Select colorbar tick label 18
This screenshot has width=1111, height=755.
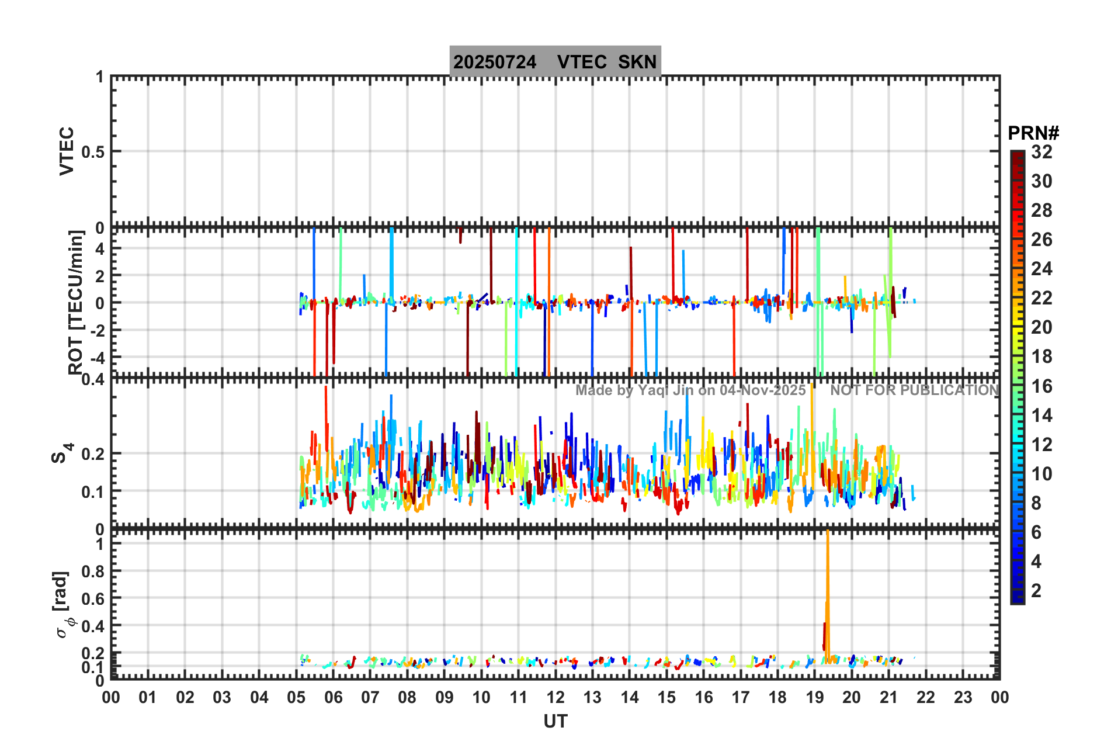pos(1041,356)
